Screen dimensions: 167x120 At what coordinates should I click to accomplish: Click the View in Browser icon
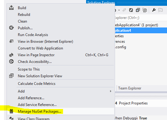pyautogui.click(x=11, y=41)
